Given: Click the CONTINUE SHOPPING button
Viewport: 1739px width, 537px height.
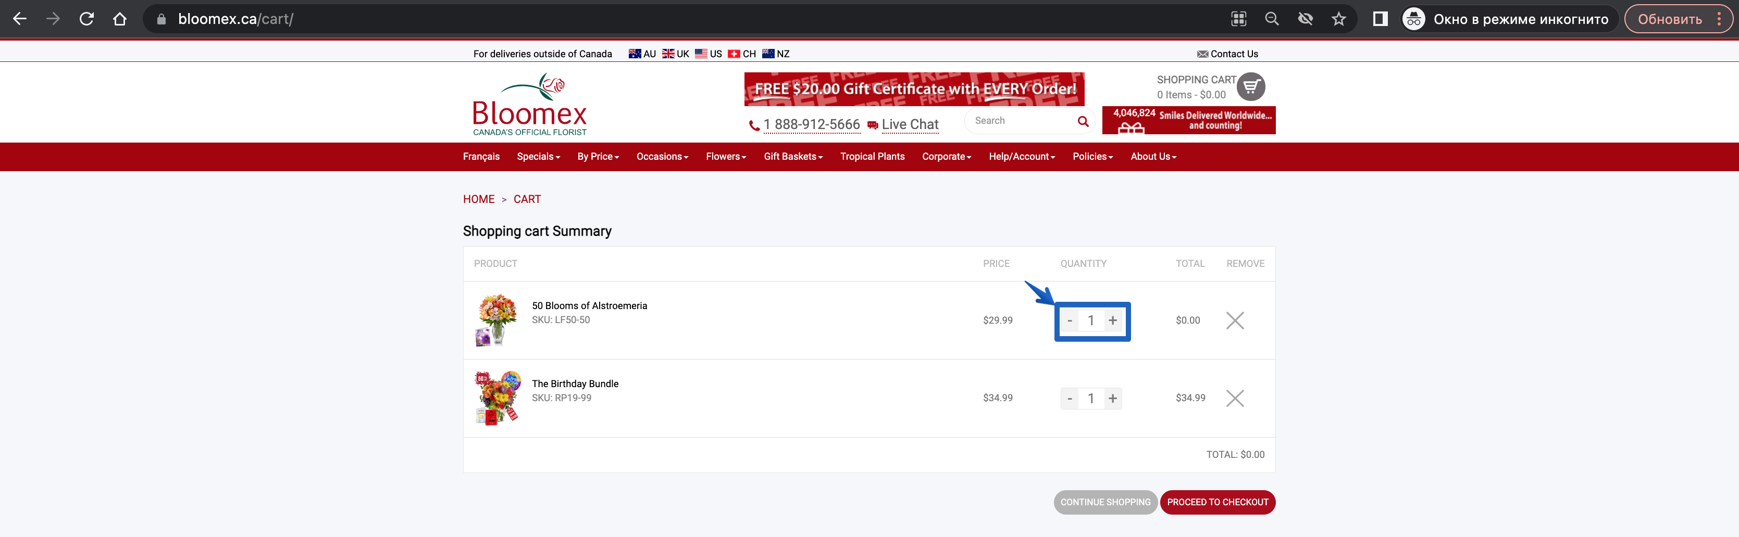Looking at the screenshot, I should click(1105, 503).
